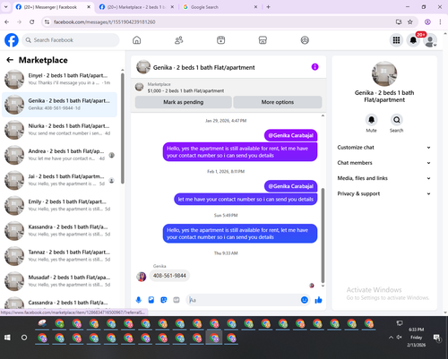The width and height of the screenshot is (448, 359).
Task: Click the conversation list scrollbar
Action: 123,128
